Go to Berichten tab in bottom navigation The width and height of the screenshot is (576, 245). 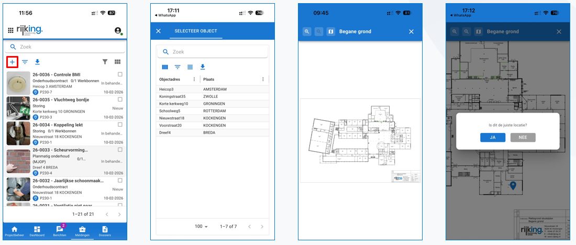tap(59, 231)
